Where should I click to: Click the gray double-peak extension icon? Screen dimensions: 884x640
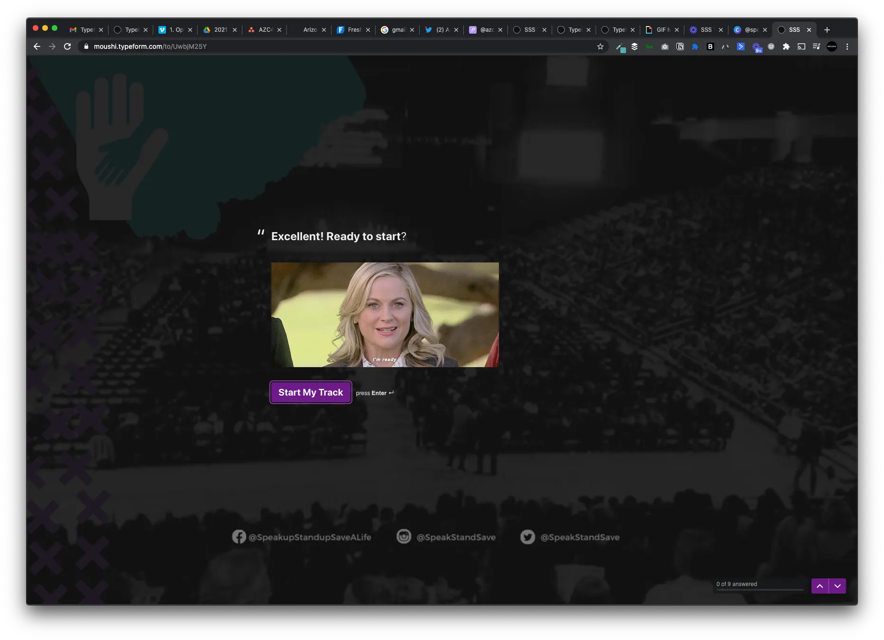(726, 46)
